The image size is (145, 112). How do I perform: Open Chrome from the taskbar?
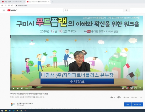tap(21, 110)
